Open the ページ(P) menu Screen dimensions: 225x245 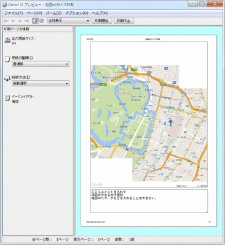(x=34, y=13)
